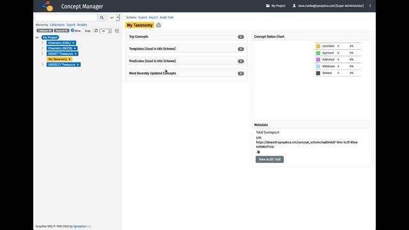This screenshot has width=409, height=230.
Task: Collapse the My Project tree root
Action: point(37,38)
